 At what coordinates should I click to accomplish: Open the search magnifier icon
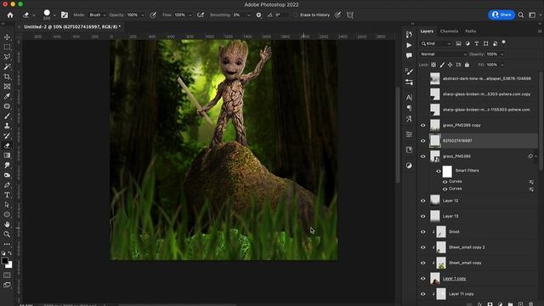521,15
